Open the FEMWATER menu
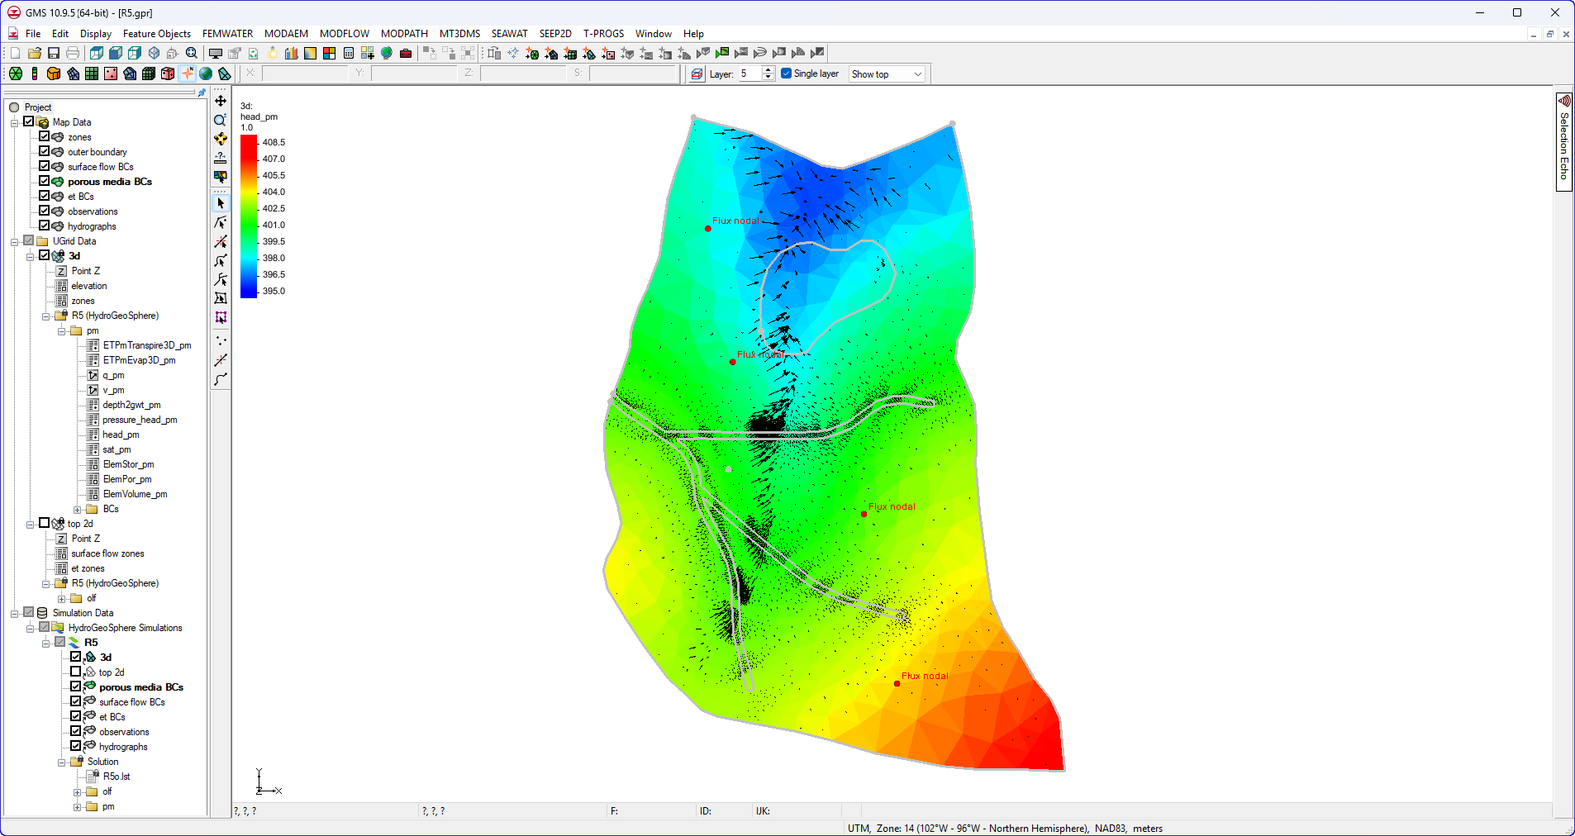This screenshot has width=1575, height=836. [227, 34]
